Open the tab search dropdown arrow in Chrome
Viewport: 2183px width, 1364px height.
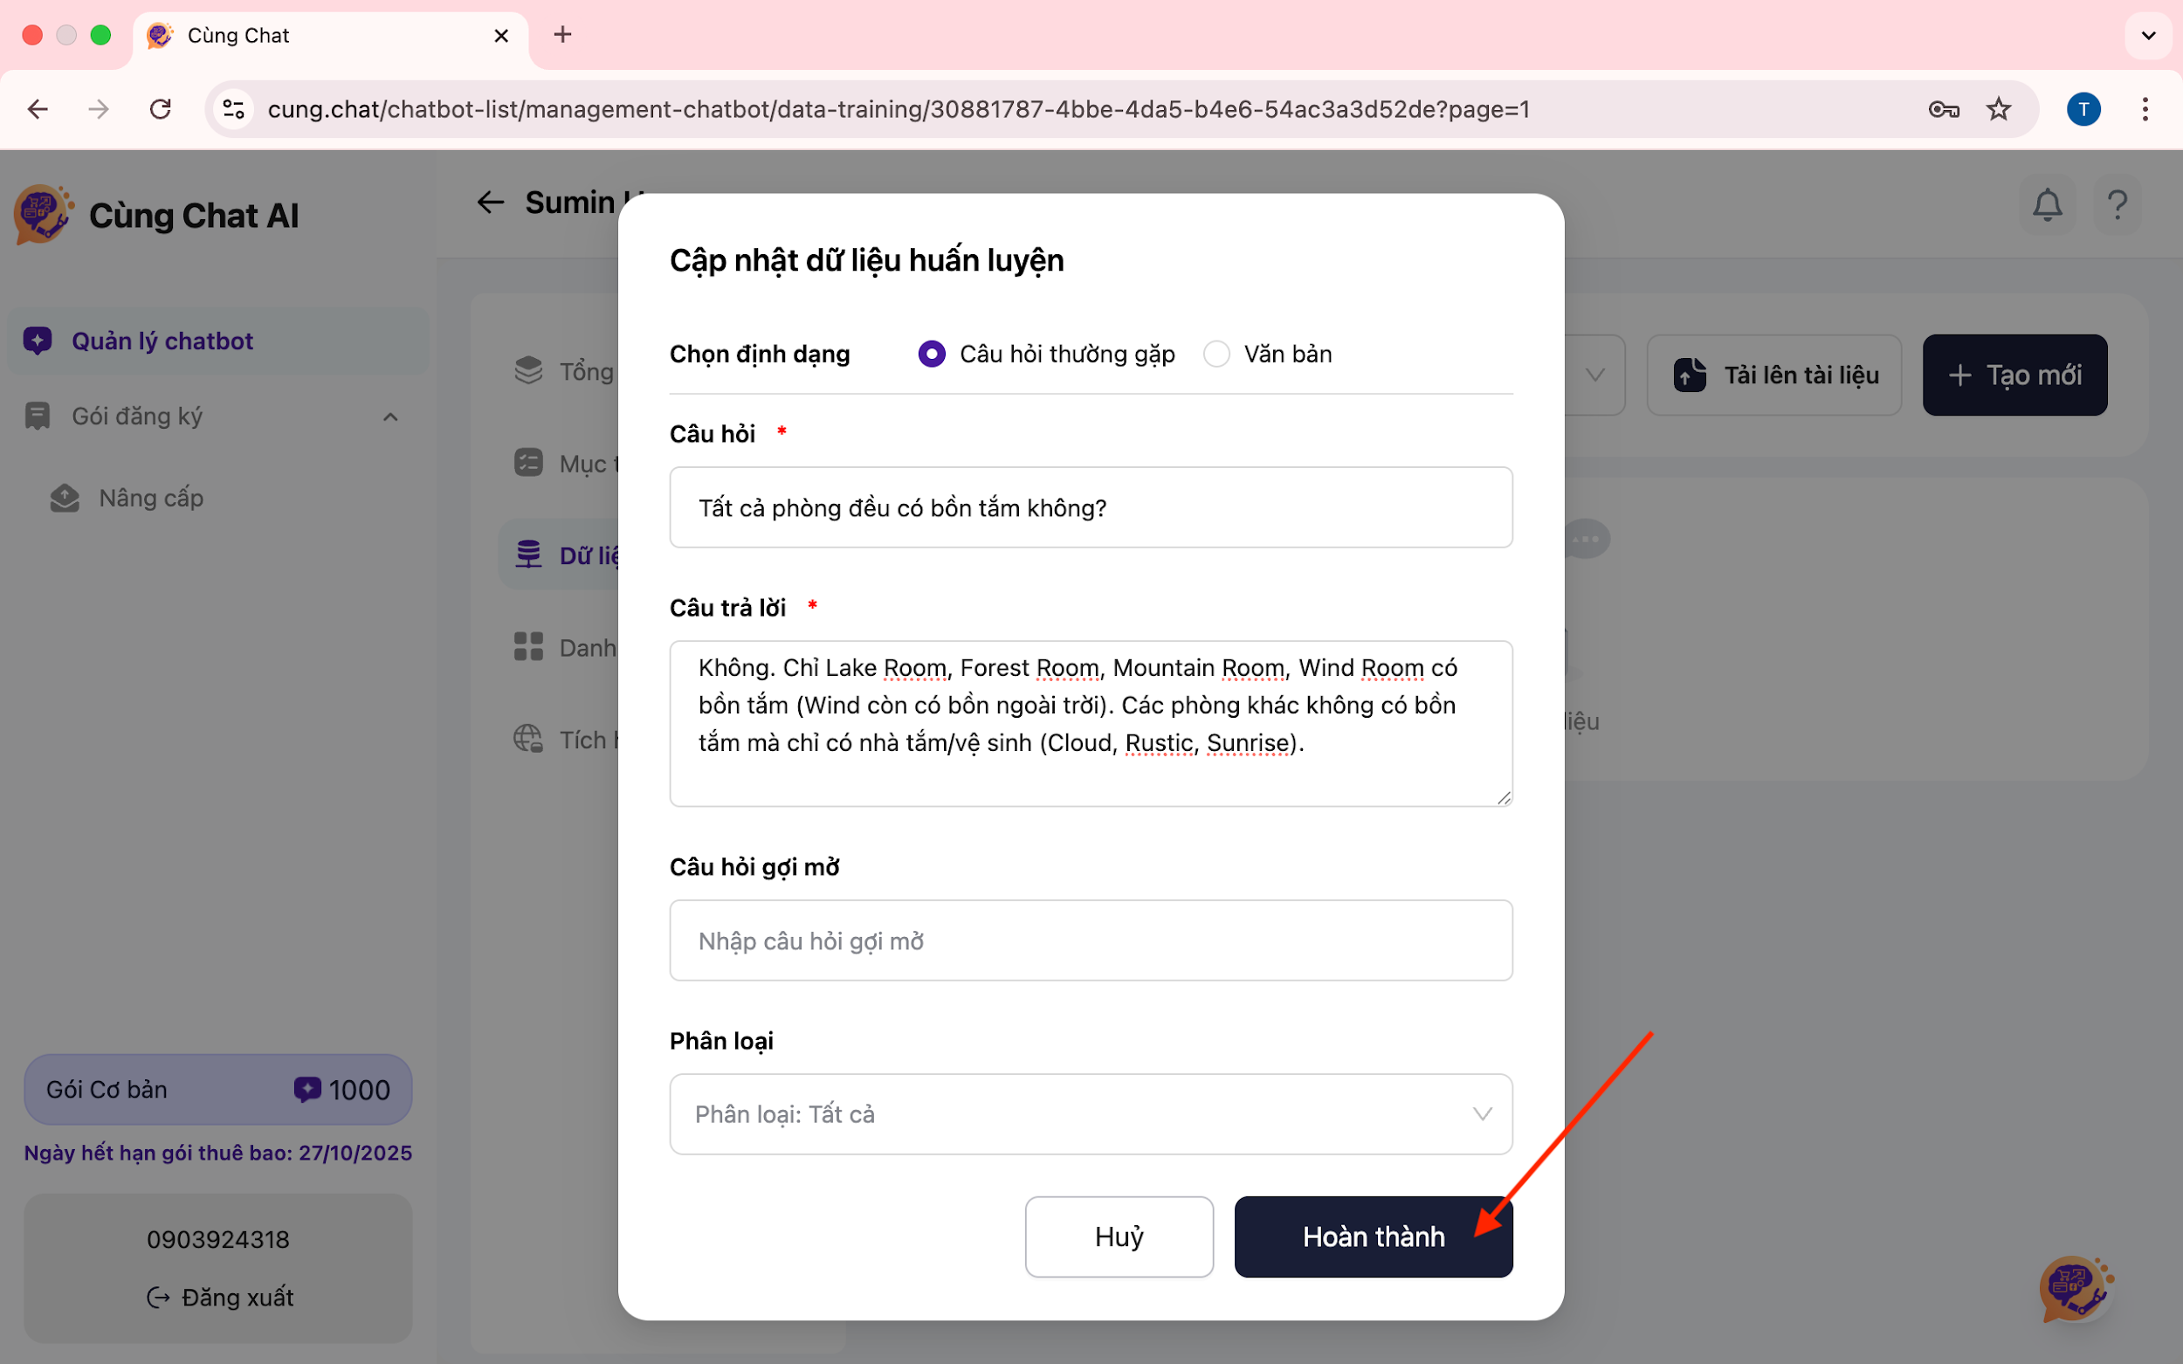coord(2148,35)
